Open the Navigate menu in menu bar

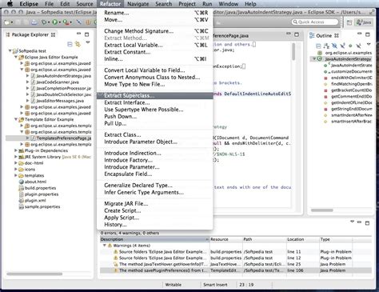point(138,4)
